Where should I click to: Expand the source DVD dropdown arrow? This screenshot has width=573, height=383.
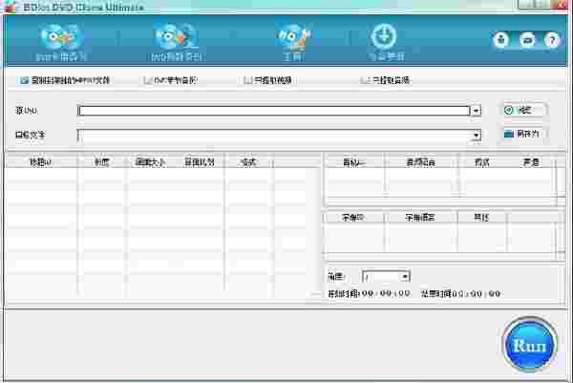pos(476,111)
